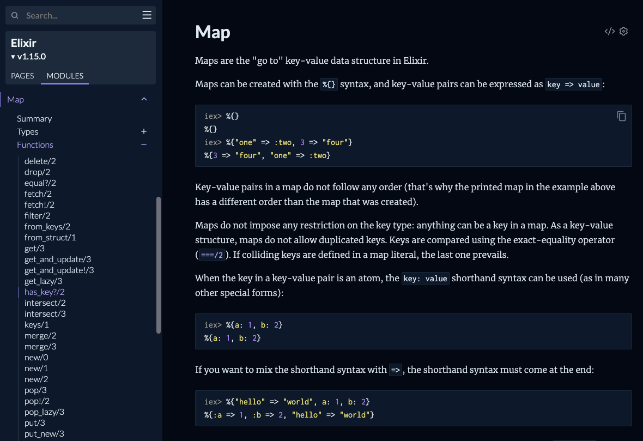The height and width of the screenshot is (441, 643).
Task: Jump to get_and_update/3 function
Action: tap(58, 259)
